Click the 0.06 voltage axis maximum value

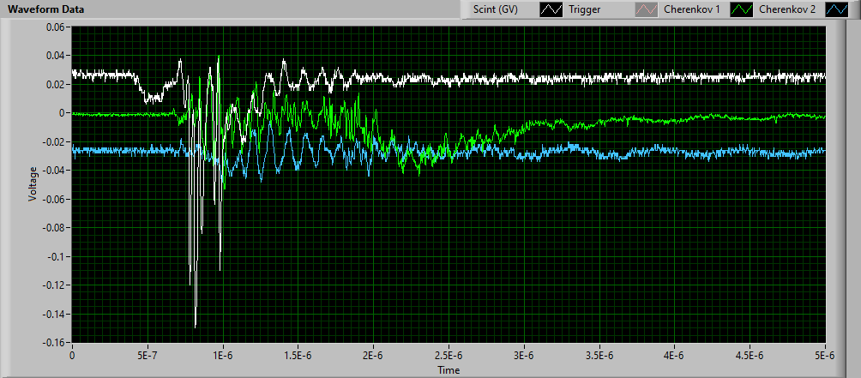click(x=55, y=27)
